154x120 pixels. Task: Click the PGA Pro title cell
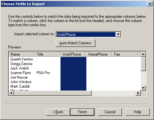coord(43,73)
